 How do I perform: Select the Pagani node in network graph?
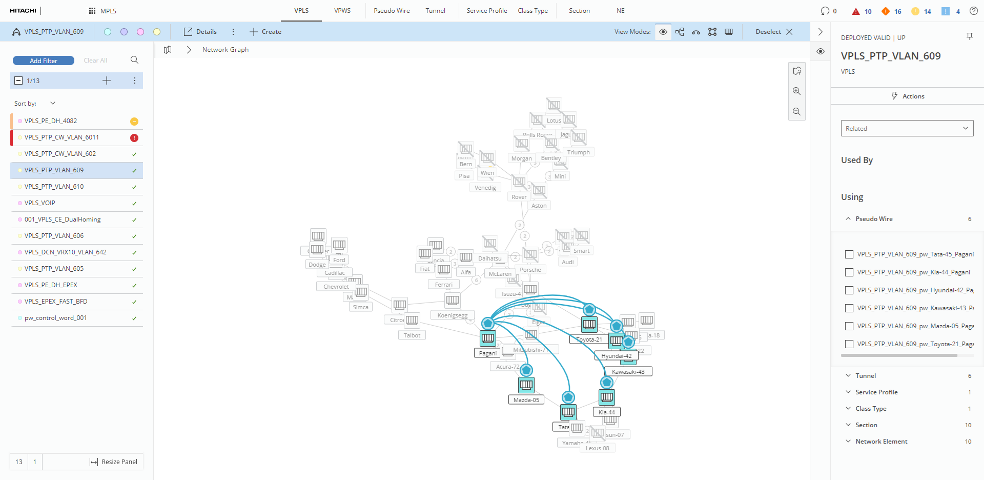[488, 338]
